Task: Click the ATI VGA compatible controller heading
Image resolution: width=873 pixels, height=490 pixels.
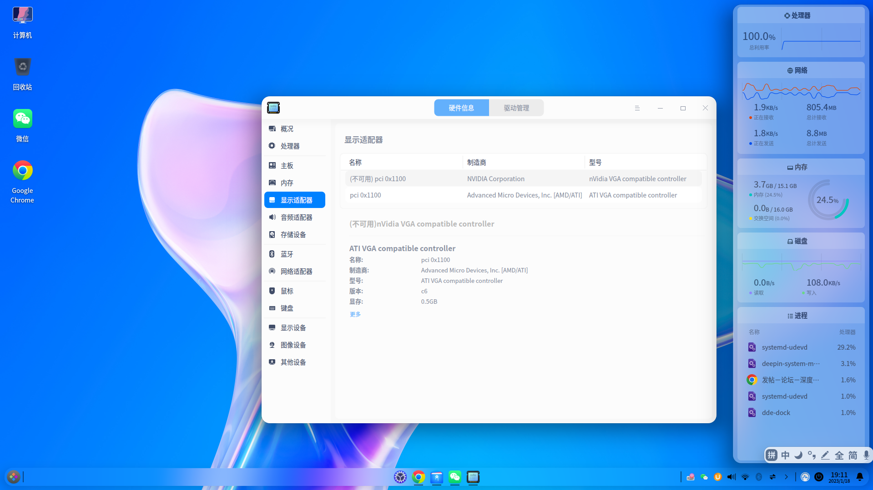Action: 402,248
